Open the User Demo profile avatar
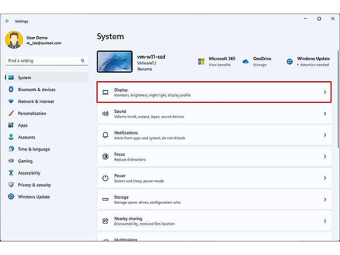Viewport: 340px width, 255px height. (x=14, y=40)
